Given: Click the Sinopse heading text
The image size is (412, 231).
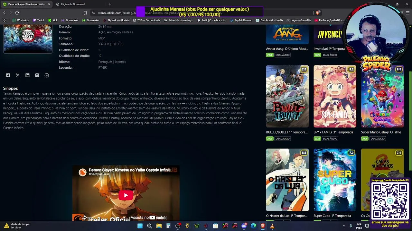Looking at the screenshot, I should coord(11,88).
